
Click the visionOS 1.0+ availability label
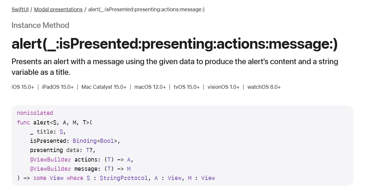[x=223, y=87]
